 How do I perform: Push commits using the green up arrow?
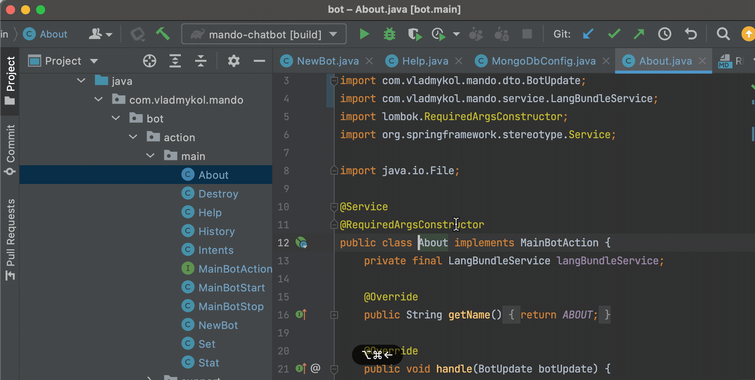click(638, 34)
